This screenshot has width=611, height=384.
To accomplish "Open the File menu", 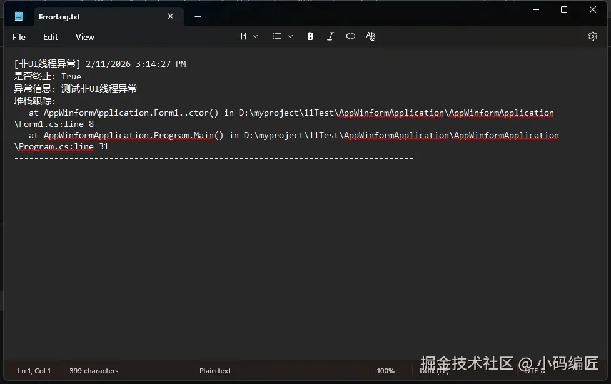I will tap(18, 37).
